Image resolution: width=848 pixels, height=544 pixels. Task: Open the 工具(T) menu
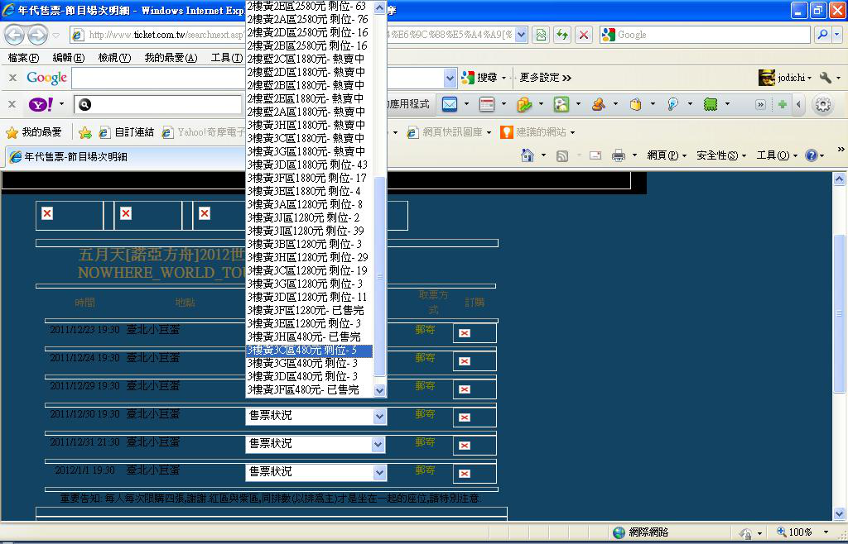click(227, 58)
